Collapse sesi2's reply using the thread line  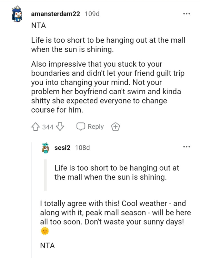31,200
